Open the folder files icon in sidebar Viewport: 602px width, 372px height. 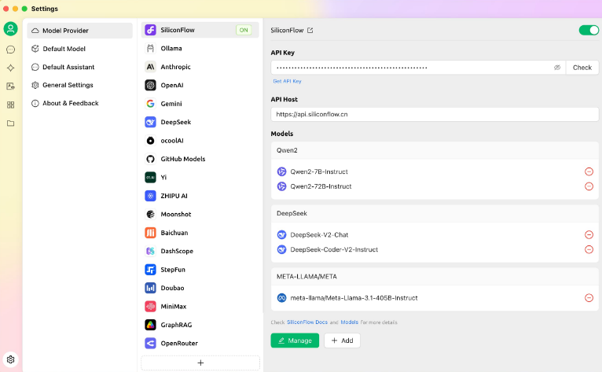click(x=10, y=123)
